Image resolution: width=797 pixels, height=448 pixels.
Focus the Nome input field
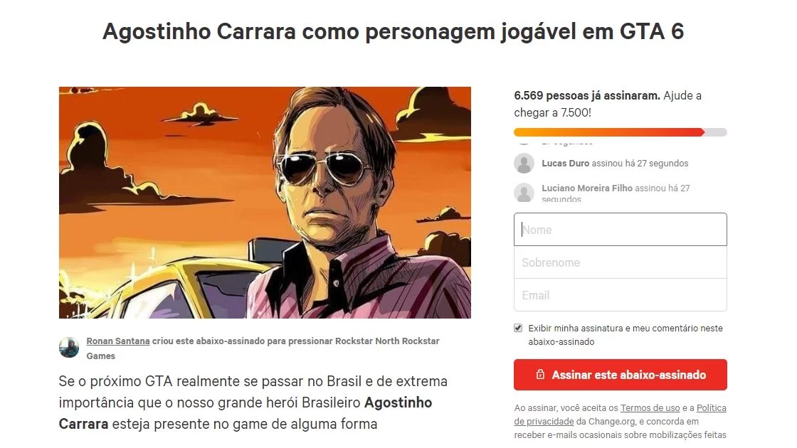[x=620, y=230]
